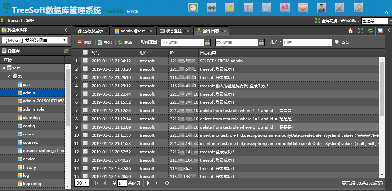This screenshot has width=392, height=191.
Task: Collapse the test database node
Action: [x=4, y=68]
